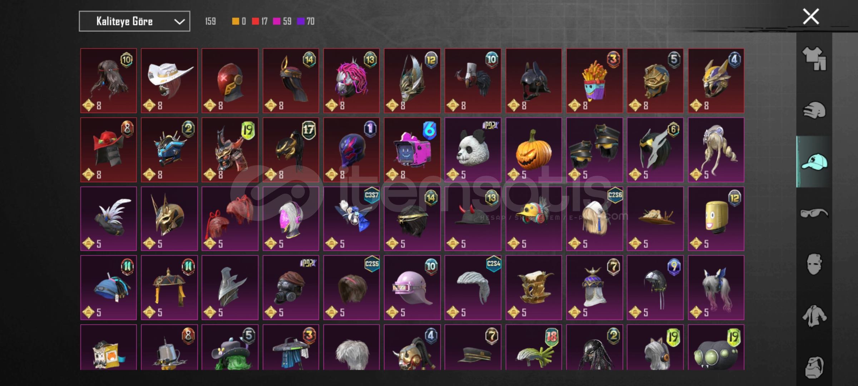Screen dimensions: 858x386
Task: Select the cap headwear category tab
Action: click(x=814, y=162)
